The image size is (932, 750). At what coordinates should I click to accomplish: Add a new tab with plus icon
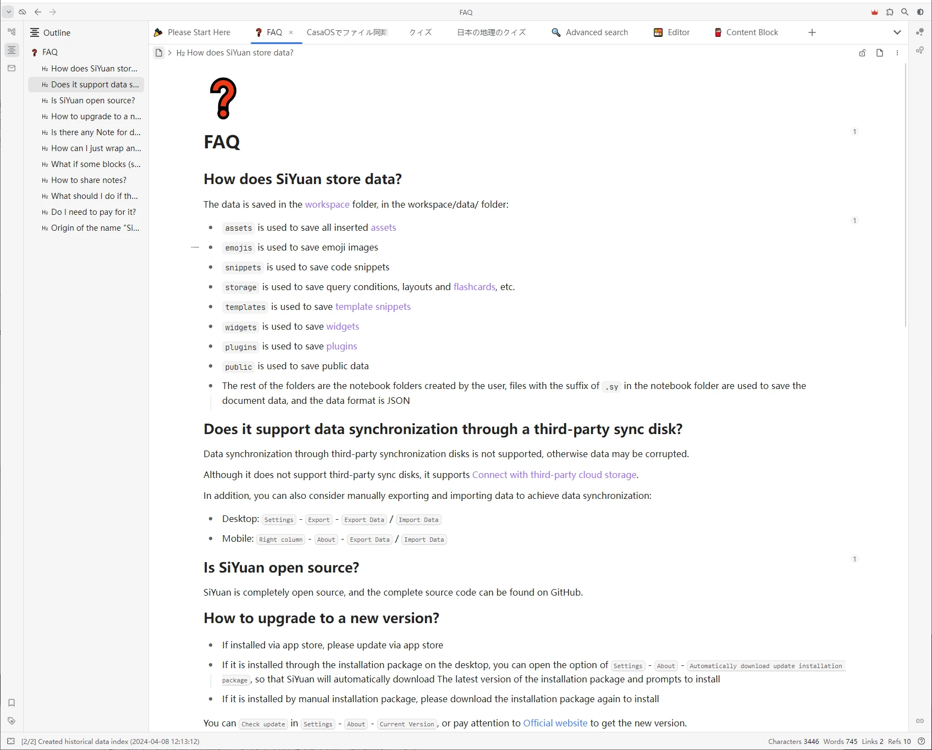click(812, 32)
